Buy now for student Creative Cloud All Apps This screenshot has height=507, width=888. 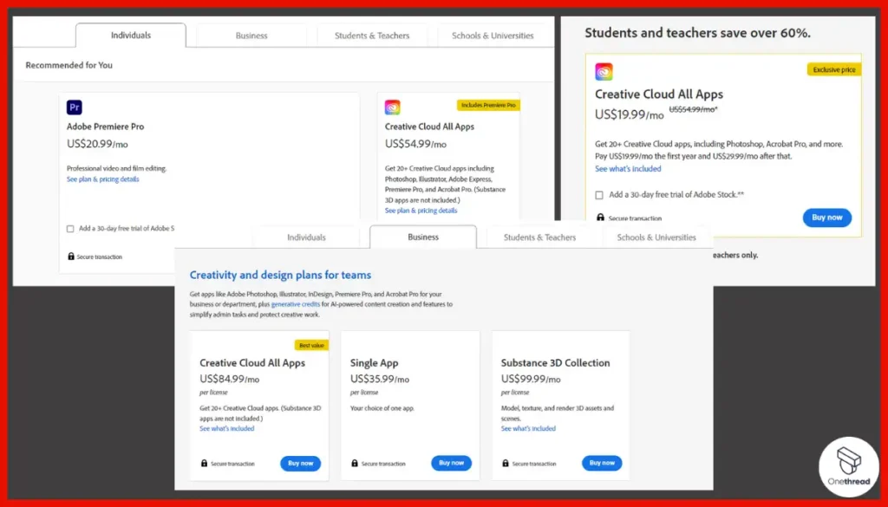pyautogui.click(x=826, y=218)
